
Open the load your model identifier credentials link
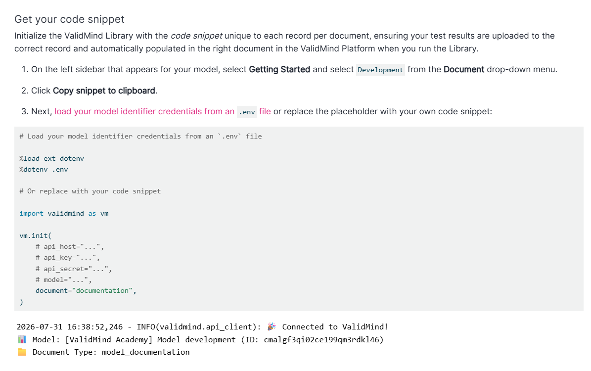click(x=162, y=112)
